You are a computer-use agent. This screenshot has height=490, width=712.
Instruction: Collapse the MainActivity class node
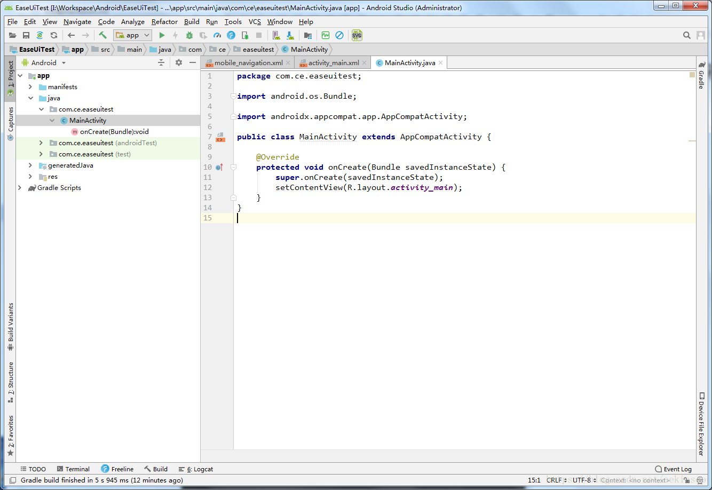[x=52, y=121]
